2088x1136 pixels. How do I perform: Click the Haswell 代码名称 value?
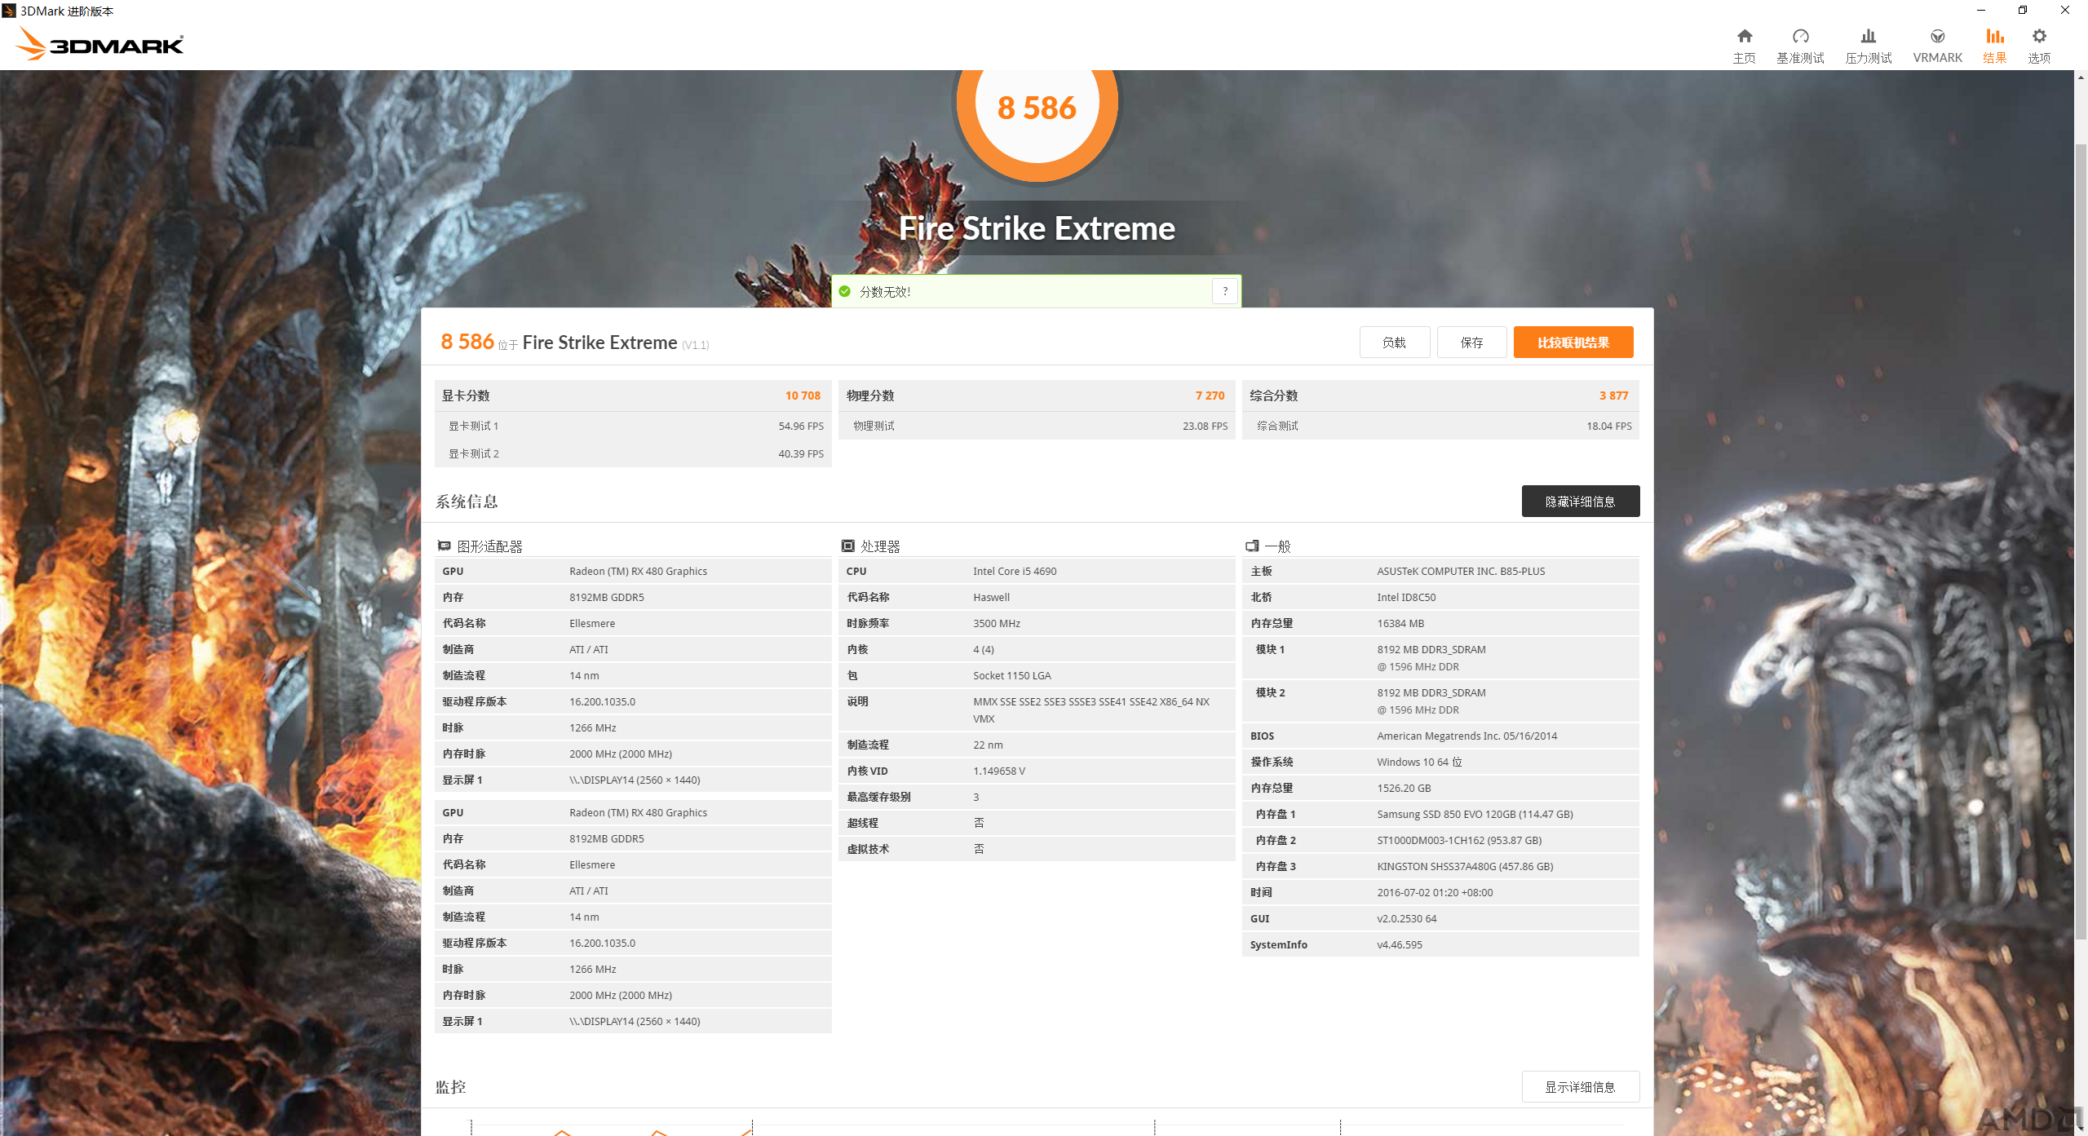click(x=991, y=597)
